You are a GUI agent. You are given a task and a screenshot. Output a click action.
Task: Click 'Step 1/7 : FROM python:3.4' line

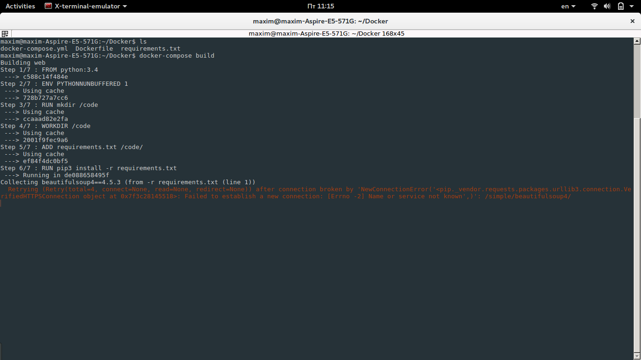(49, 70)
